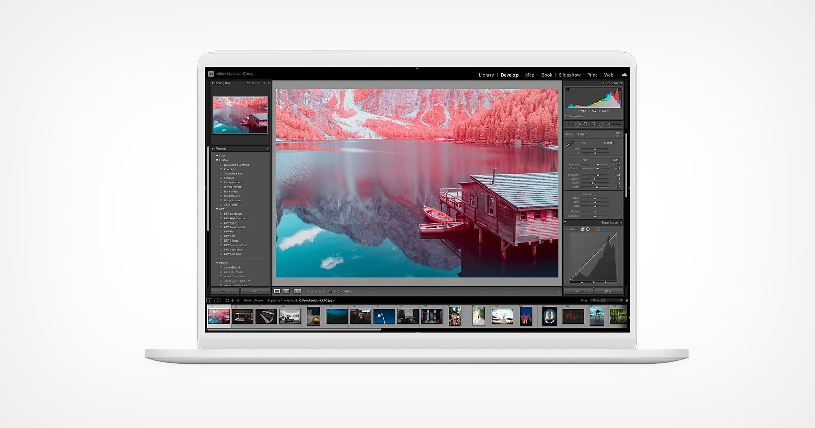The width and height of the screenshot is (815, 428).
Task: Click the Saturation slider handle
Action: [595, 216]
